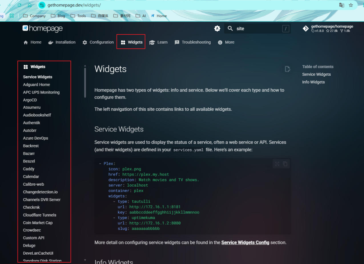Image resolution: width=364 pixels, height=264 pixels.
Task: Open the Configuration navigation tab
Action: [x=98, y=42]
